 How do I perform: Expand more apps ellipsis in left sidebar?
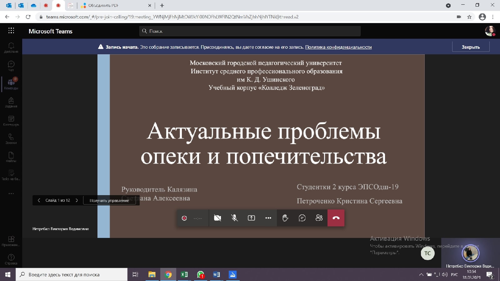click(11, 194)
